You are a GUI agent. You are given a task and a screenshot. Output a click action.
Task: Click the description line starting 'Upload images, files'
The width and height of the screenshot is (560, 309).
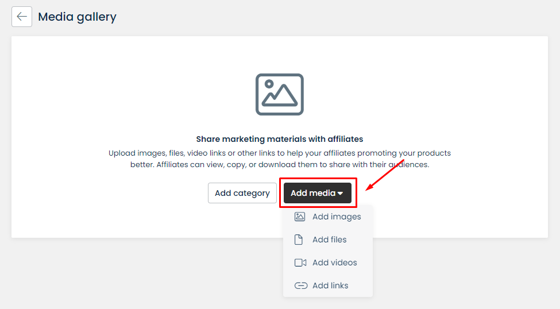tap(280, 153)
